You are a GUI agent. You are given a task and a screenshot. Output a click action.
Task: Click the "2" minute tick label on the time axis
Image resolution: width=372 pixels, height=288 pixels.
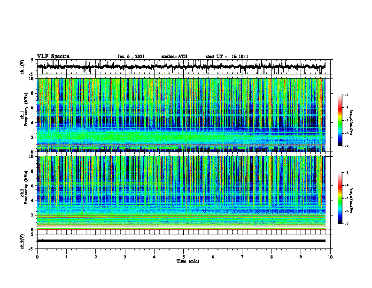(96, 257)
